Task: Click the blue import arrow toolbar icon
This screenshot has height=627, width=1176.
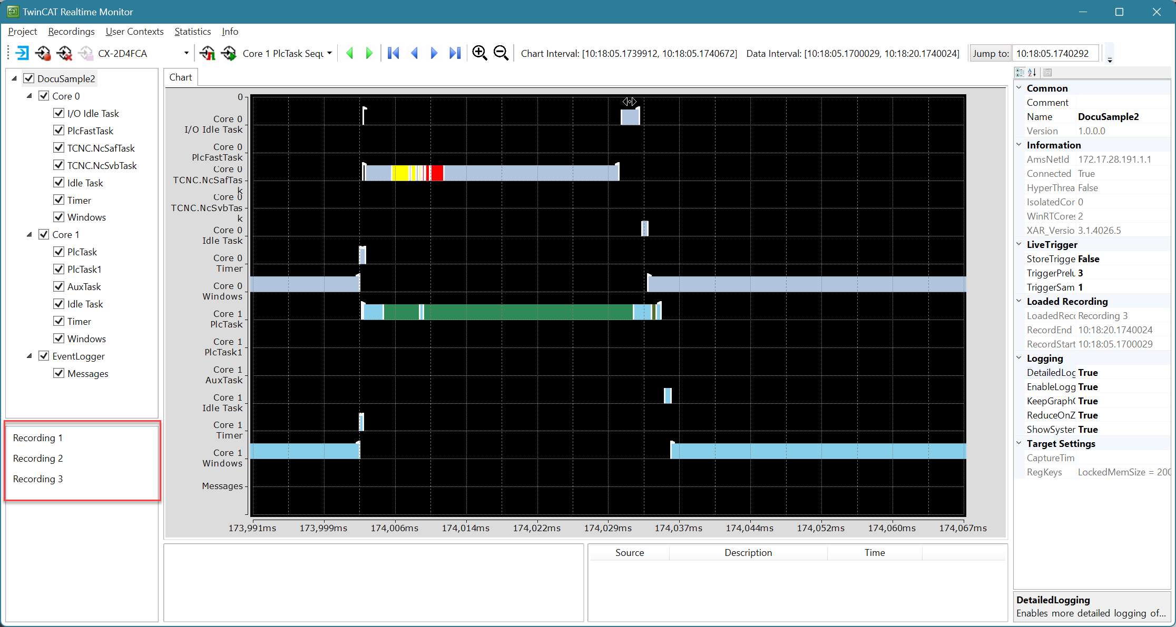Action: 22,53
